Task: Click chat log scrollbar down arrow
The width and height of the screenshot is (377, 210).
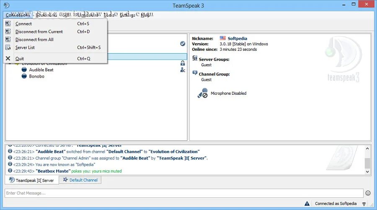Action: 367,171
